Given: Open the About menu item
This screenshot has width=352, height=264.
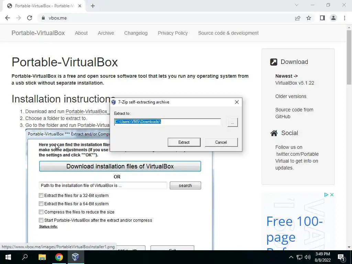Looking at the screenshot, I should [81, 33].
